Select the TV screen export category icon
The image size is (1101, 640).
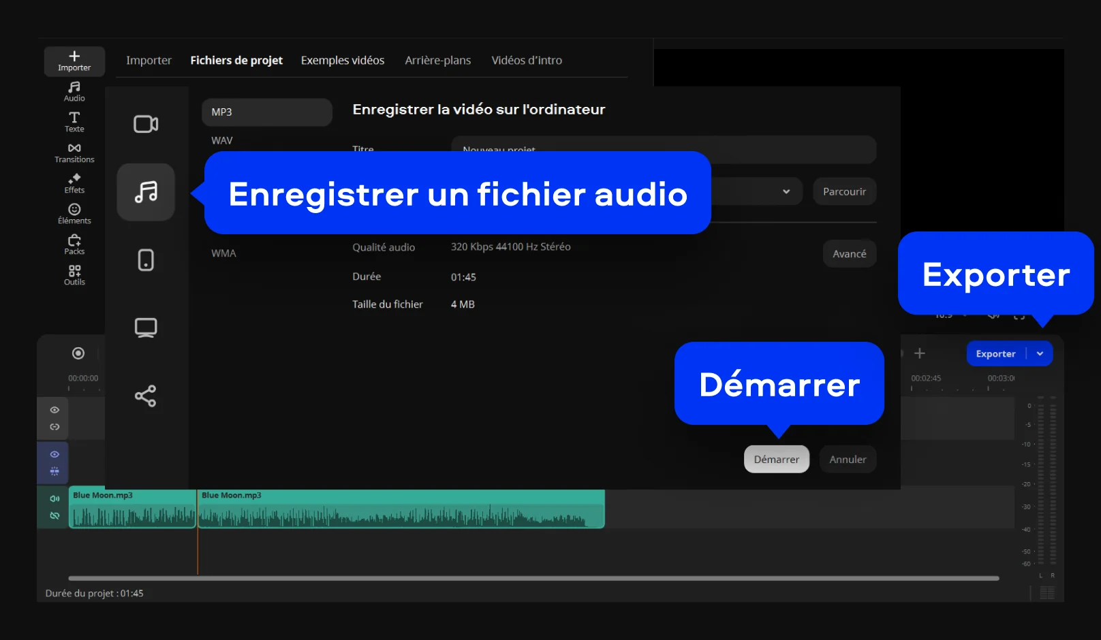146,328
